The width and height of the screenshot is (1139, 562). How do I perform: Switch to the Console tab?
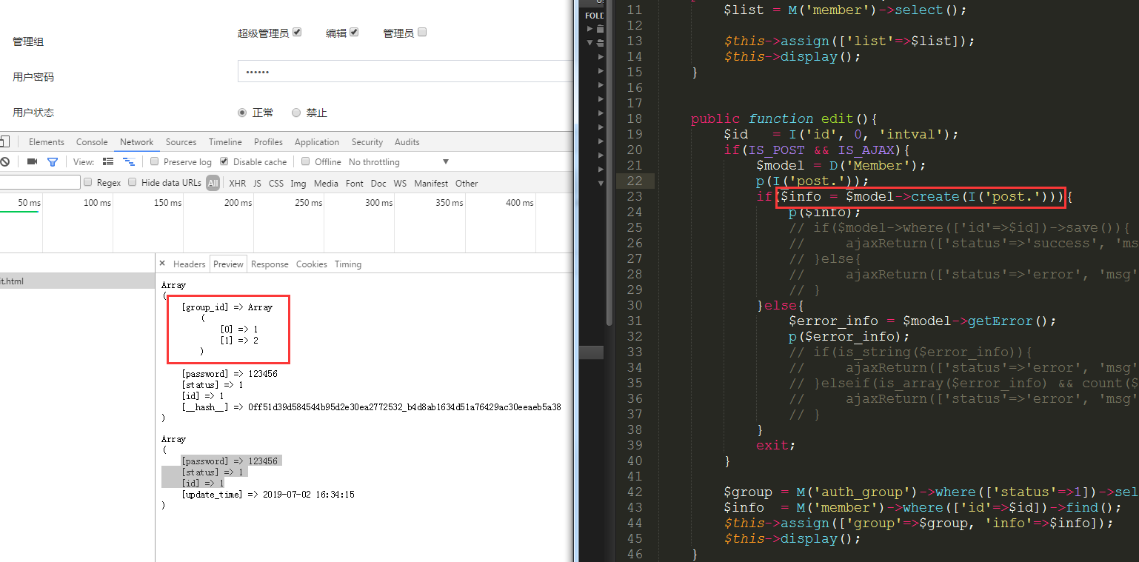92,142
